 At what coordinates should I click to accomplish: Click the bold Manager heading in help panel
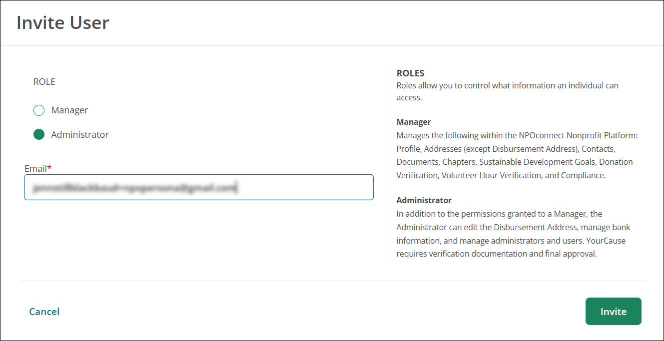pos(414,122)
